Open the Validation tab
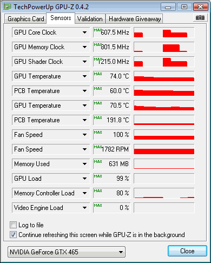Screen dimensions: 211x263 tap(90, 19)
